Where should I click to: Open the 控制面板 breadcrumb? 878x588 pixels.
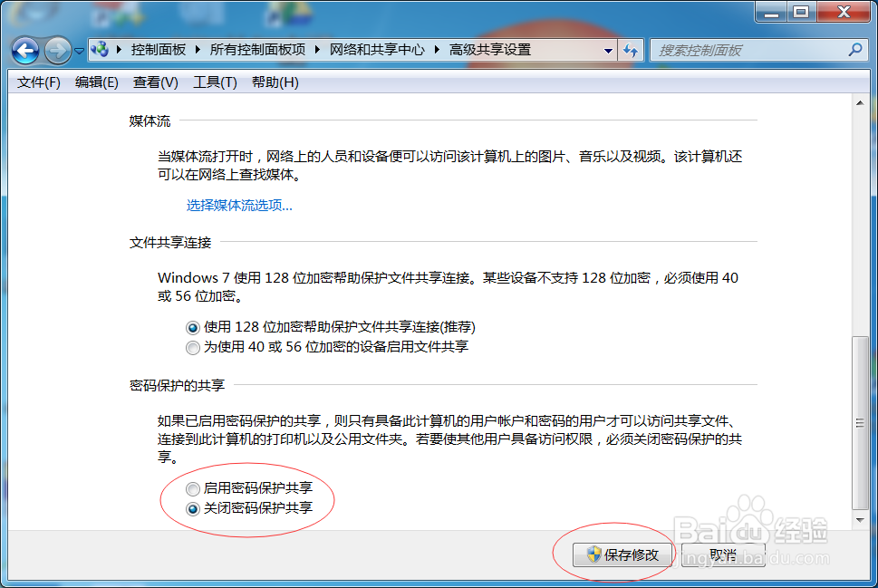(159, 49)
